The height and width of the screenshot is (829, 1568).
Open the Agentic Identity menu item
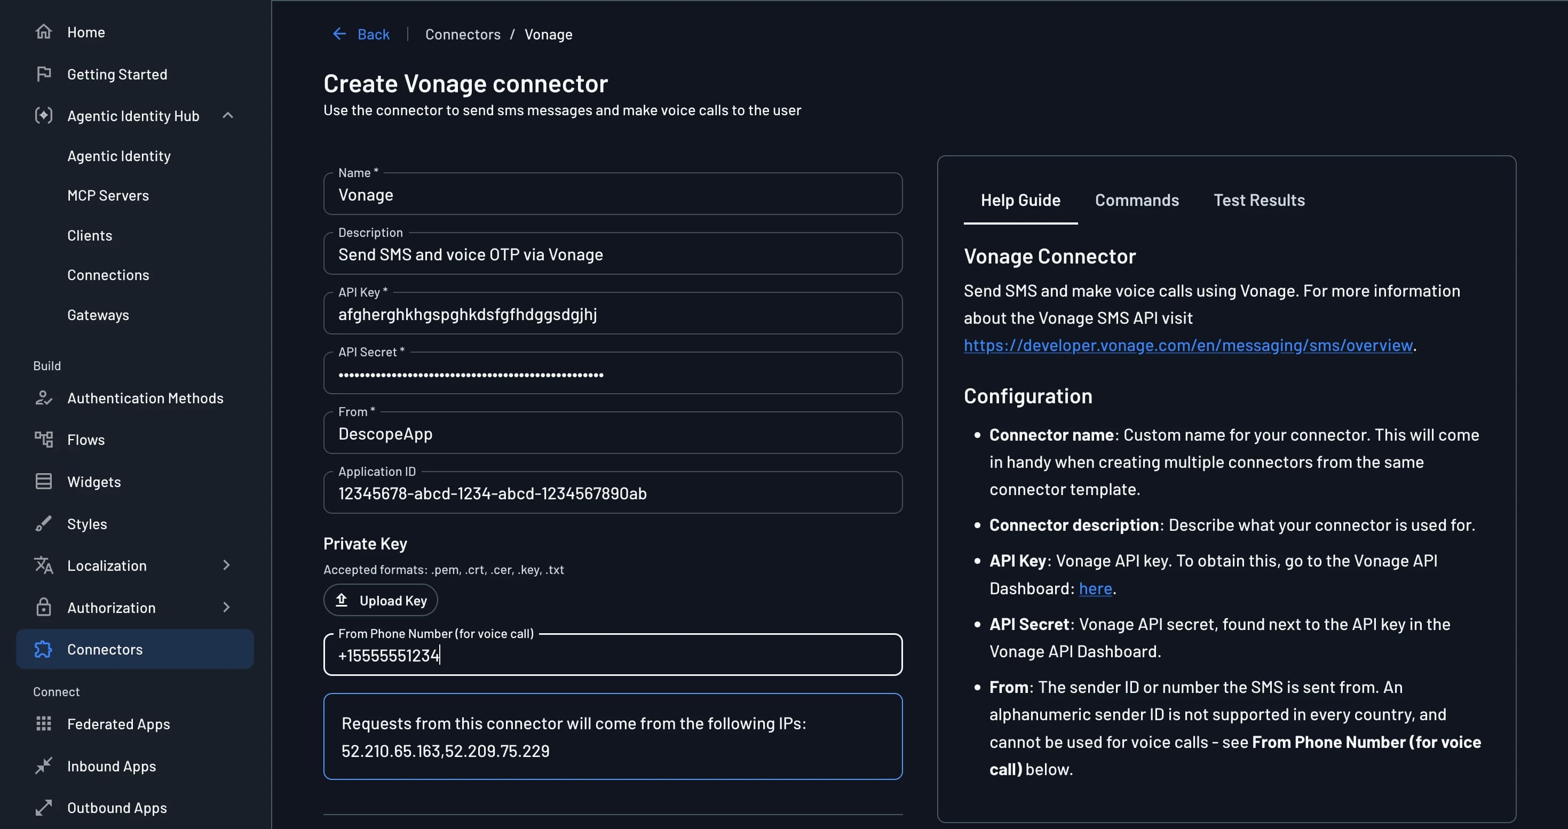pos(118,156)
